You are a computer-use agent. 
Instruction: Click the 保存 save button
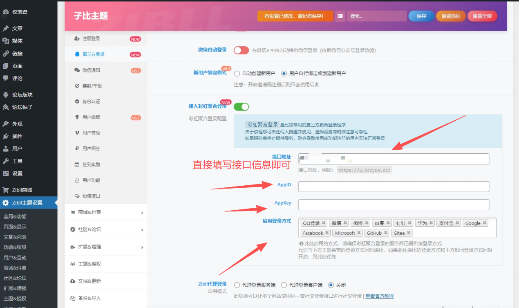pos(421,16)
